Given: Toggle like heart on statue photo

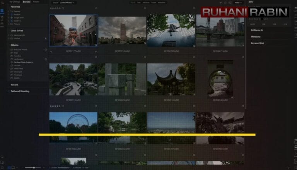Looking at the screenshot, I should (194, 9).
